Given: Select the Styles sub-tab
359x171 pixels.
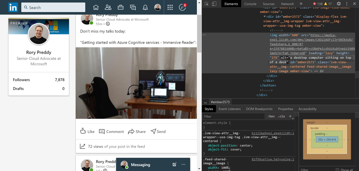Looking at the screenshot, I should pos(209,109).
